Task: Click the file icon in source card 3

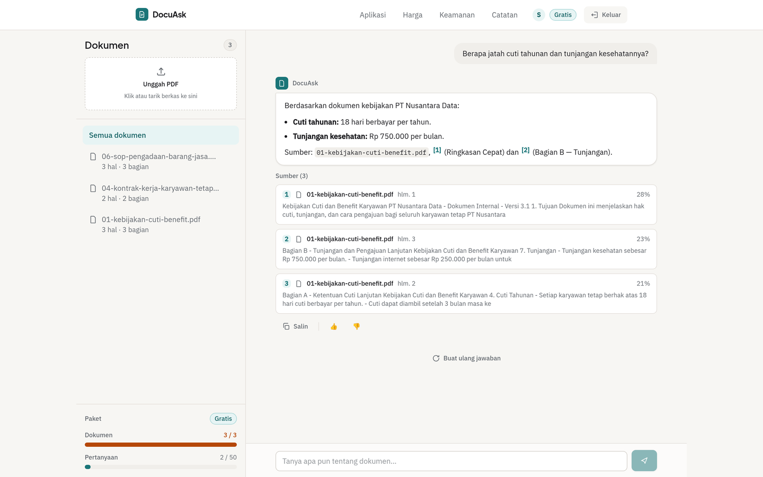Action: click(x=299, y=284)
